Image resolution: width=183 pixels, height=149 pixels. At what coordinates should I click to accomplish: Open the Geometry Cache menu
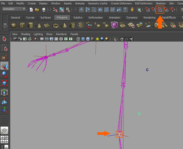[98, 3]
